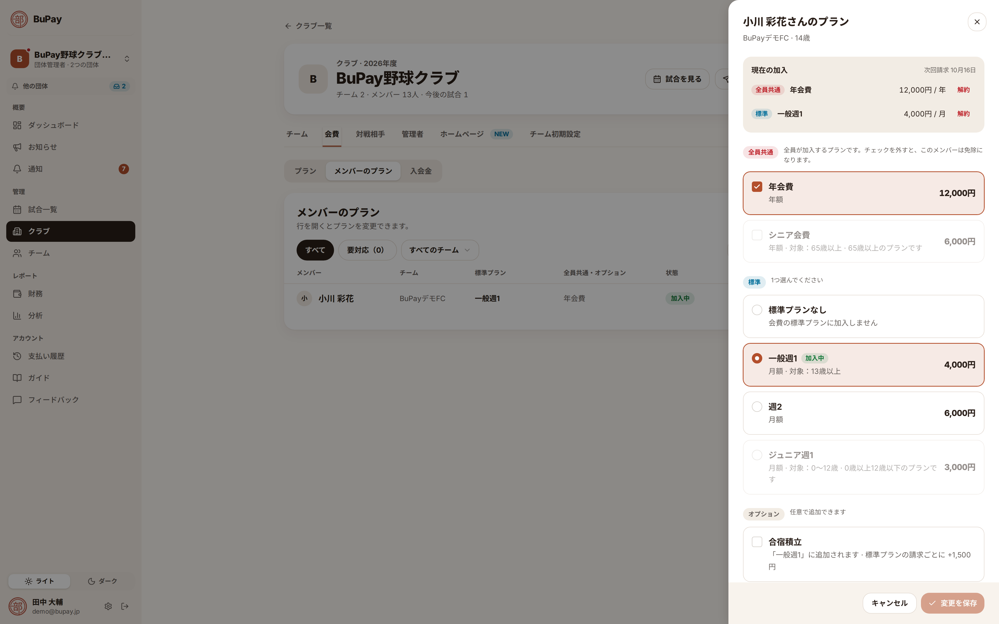Open 支払い履歴 history icon

click(x=17, y=356)
